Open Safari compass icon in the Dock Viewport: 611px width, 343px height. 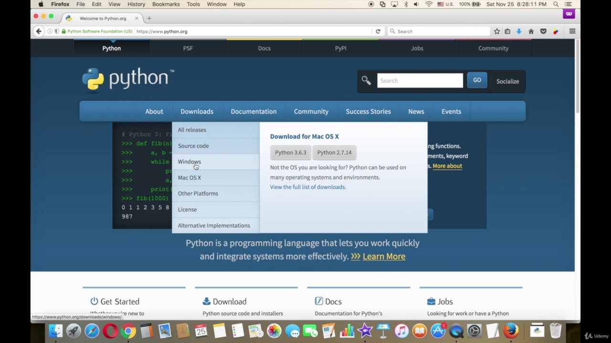click(x=92, y=331)
